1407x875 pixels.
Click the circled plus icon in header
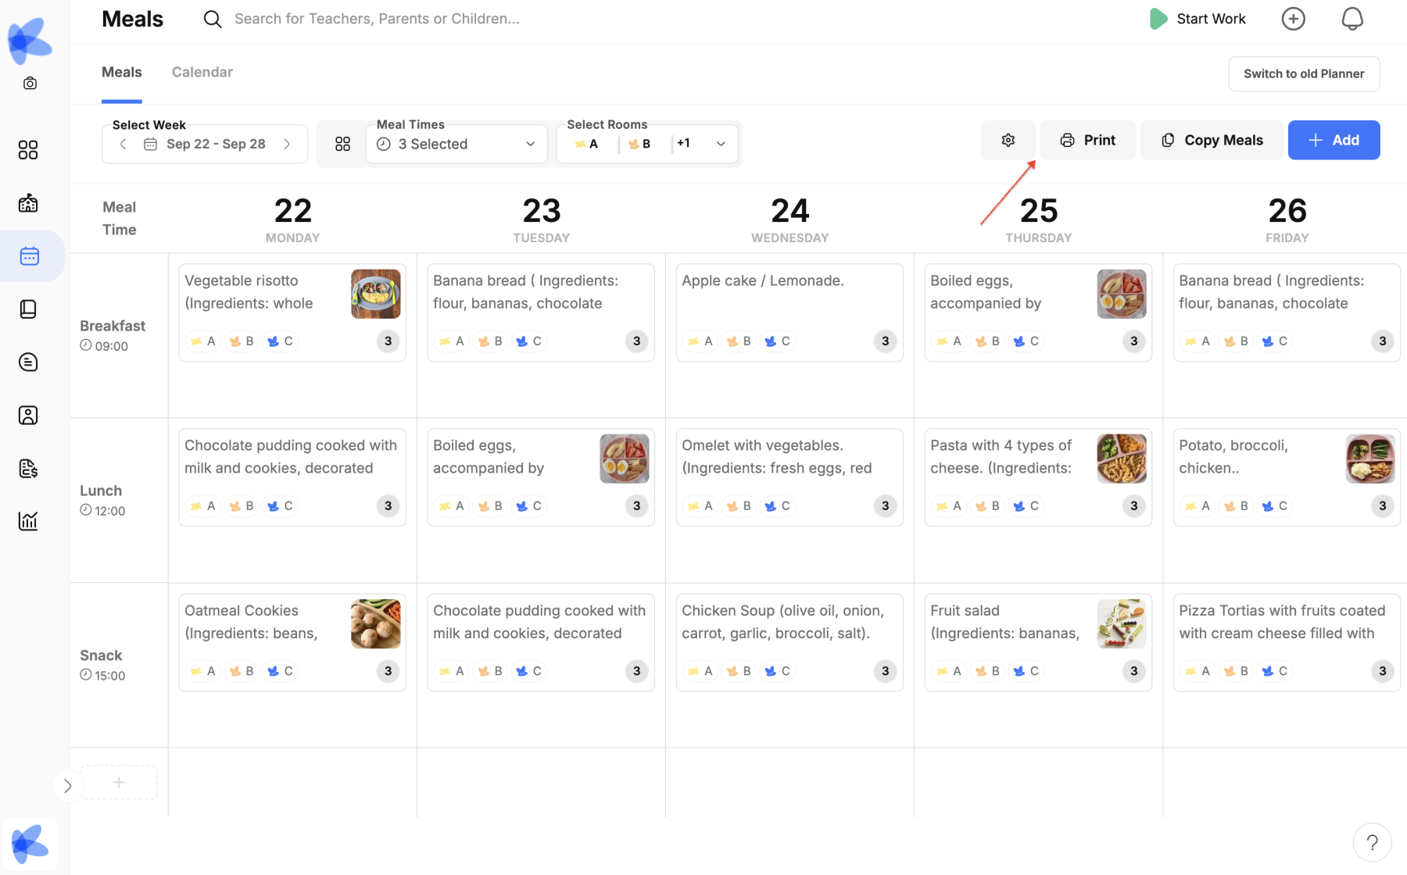coord(1293,19)
